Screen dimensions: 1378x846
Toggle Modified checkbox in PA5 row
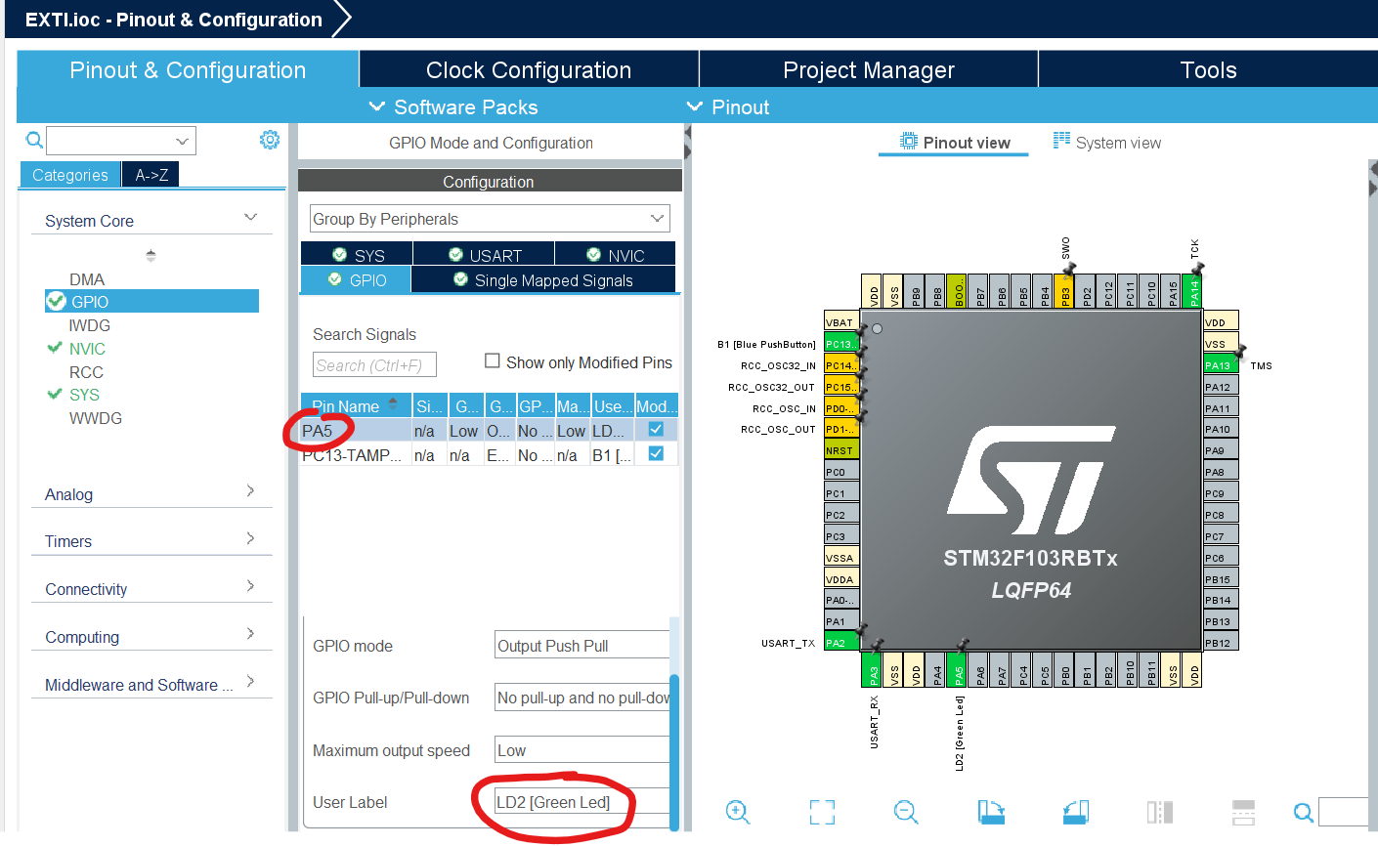(x=656, y=429)
